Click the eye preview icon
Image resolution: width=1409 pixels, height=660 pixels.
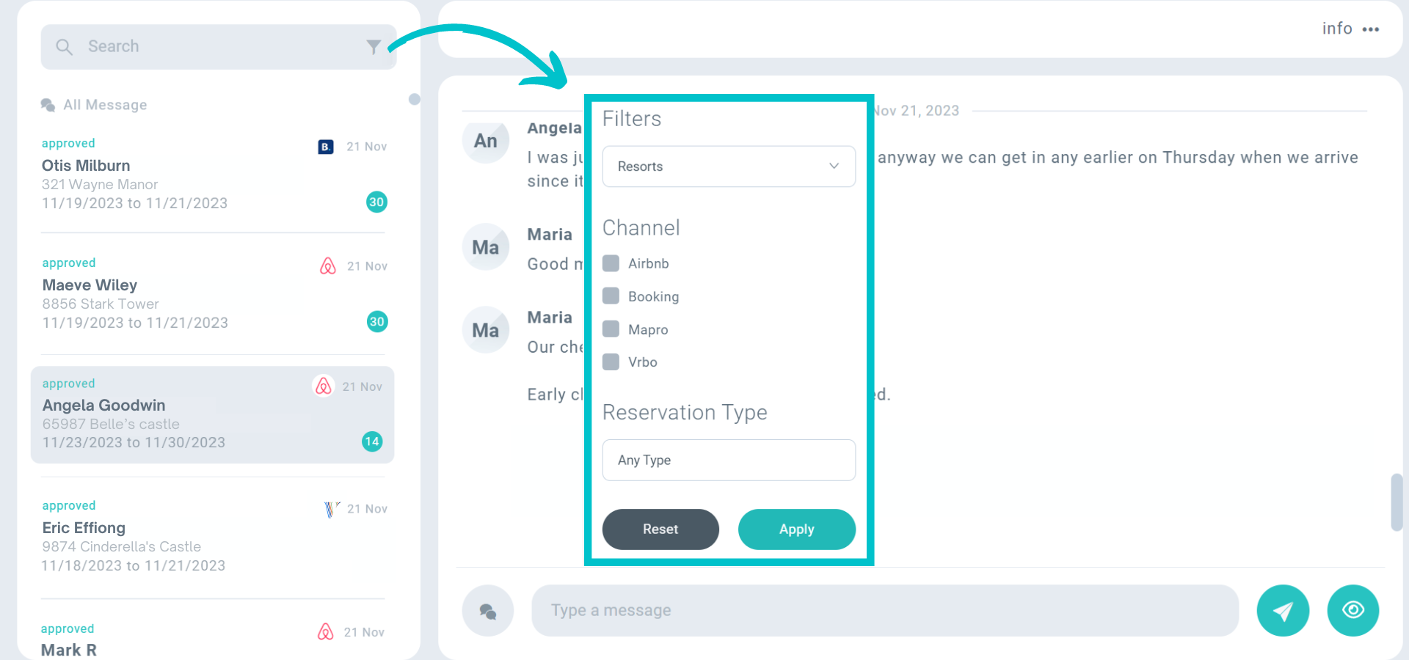(x=1352, y=610)
